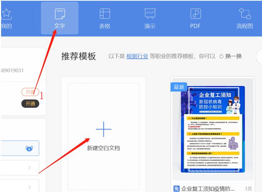
Task: Click the 文字 document icon
Action: (60, 14)
